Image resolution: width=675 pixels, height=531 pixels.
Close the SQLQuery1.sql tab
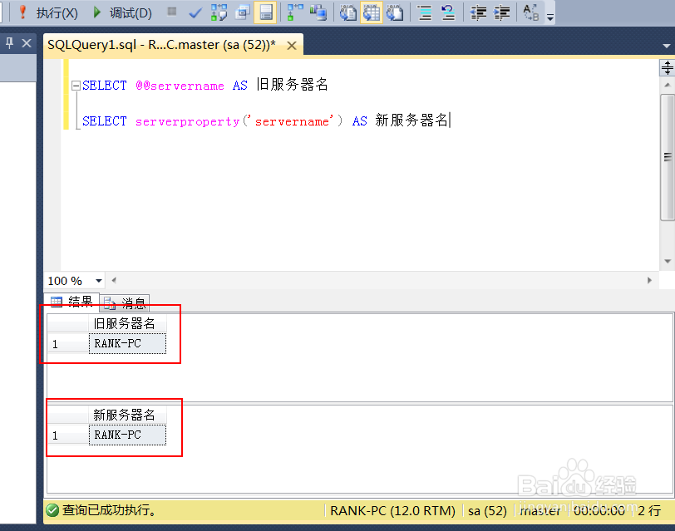(292, 45)
